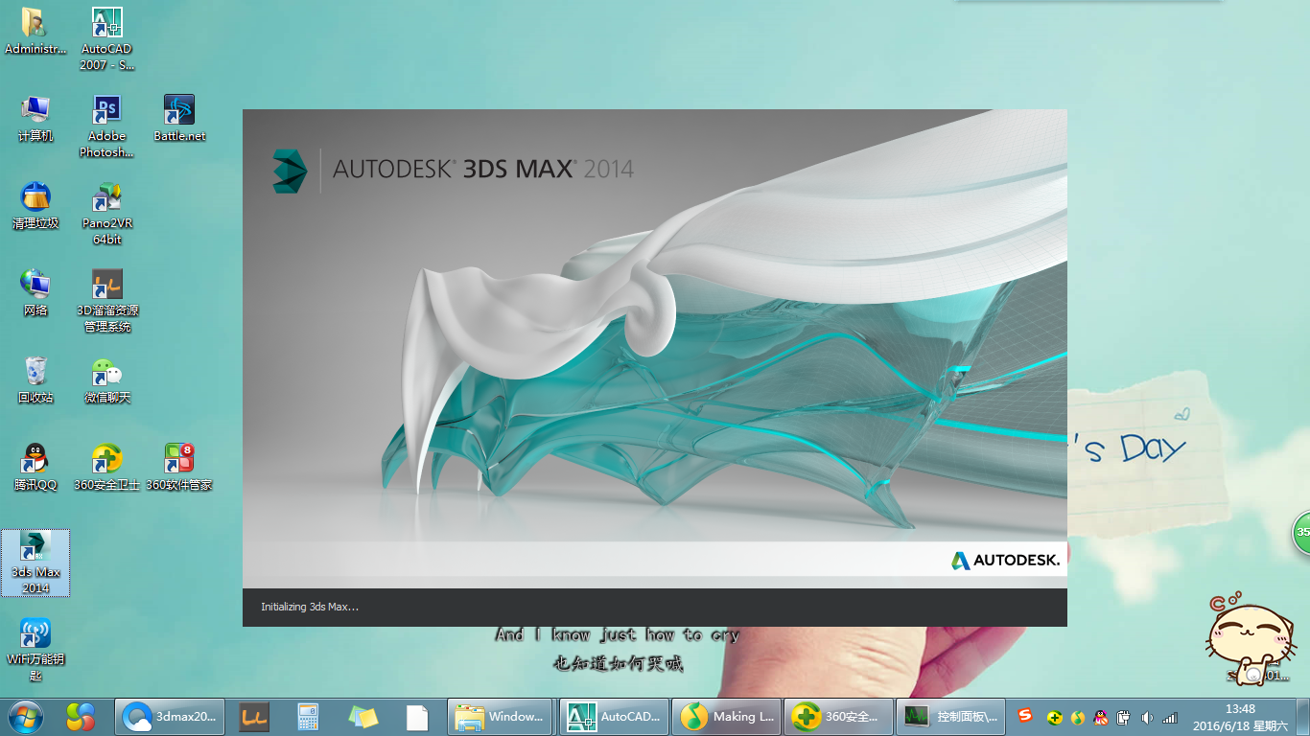Open the 微信聊天 desktop shortcut
Image resolution: width=1310 pixels, height=736 pixels.
105,374
